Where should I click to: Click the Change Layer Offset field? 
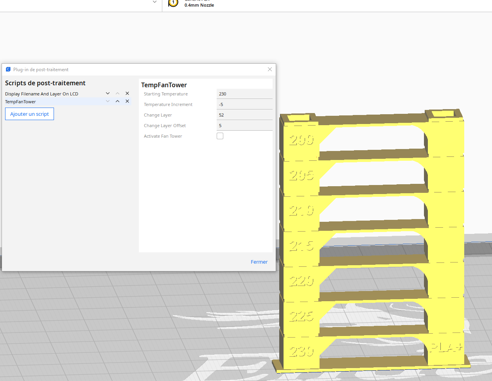[x=244, y=126]
